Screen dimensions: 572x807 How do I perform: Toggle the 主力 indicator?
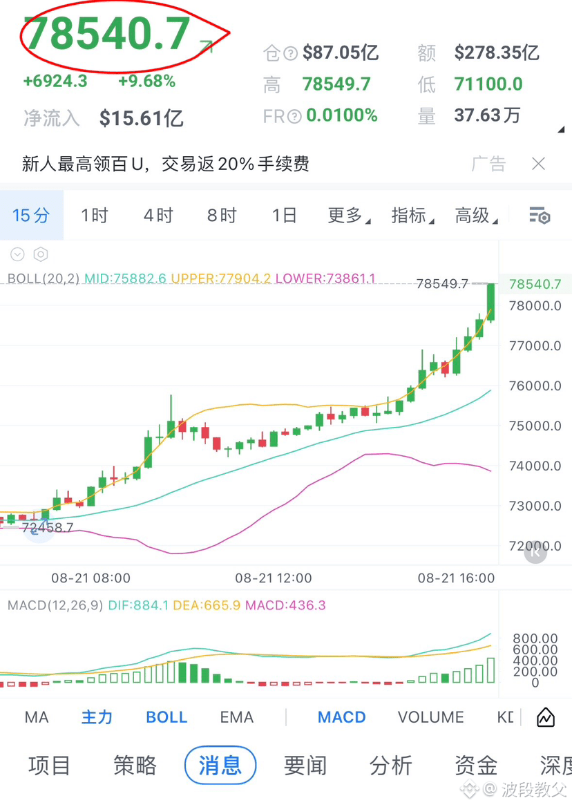pos(97,717)
